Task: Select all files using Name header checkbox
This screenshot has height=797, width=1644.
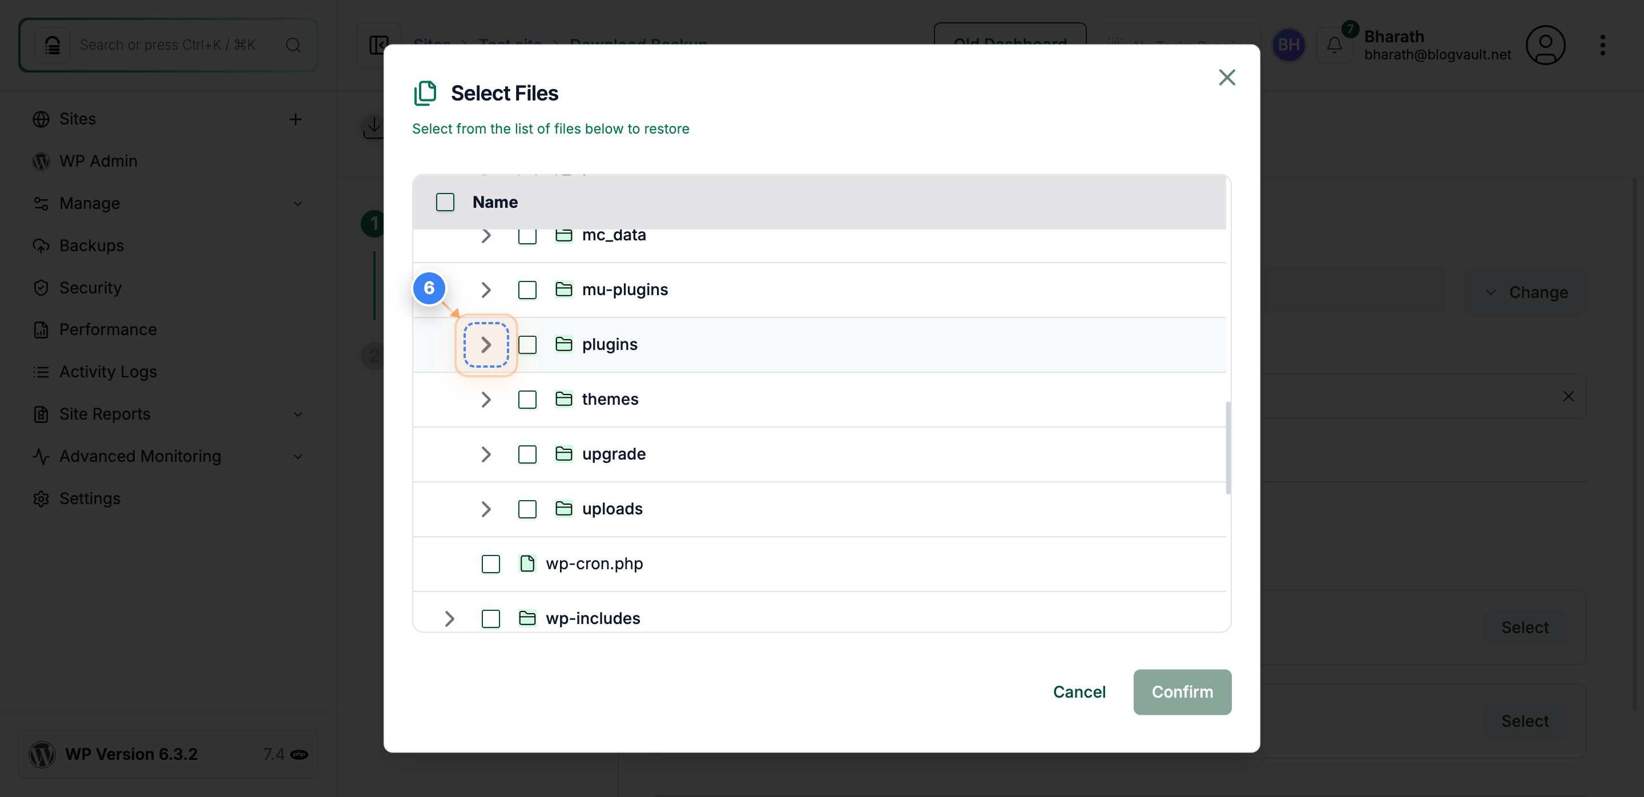Action: 445,202
